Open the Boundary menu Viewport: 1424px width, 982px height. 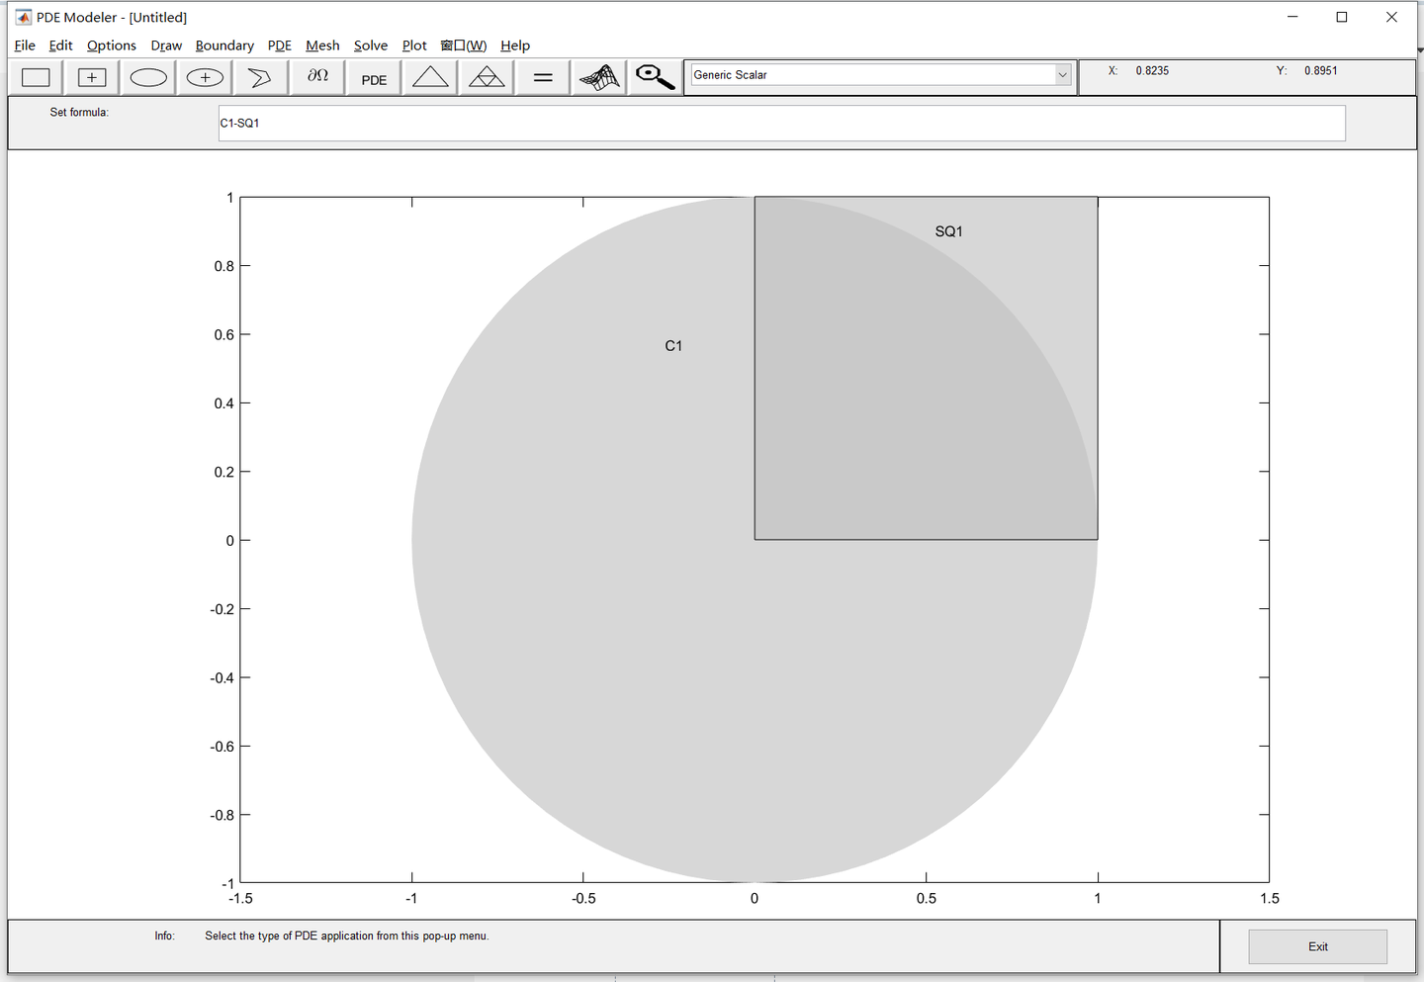pos(224,45)
